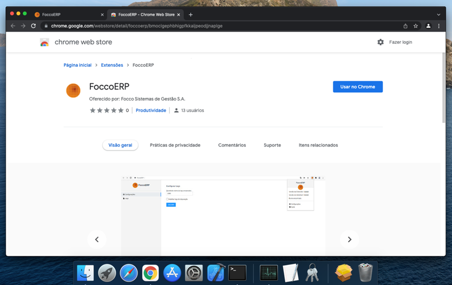Click the address bar URL
The image size is (452, 285).
(x=137, y=26)
